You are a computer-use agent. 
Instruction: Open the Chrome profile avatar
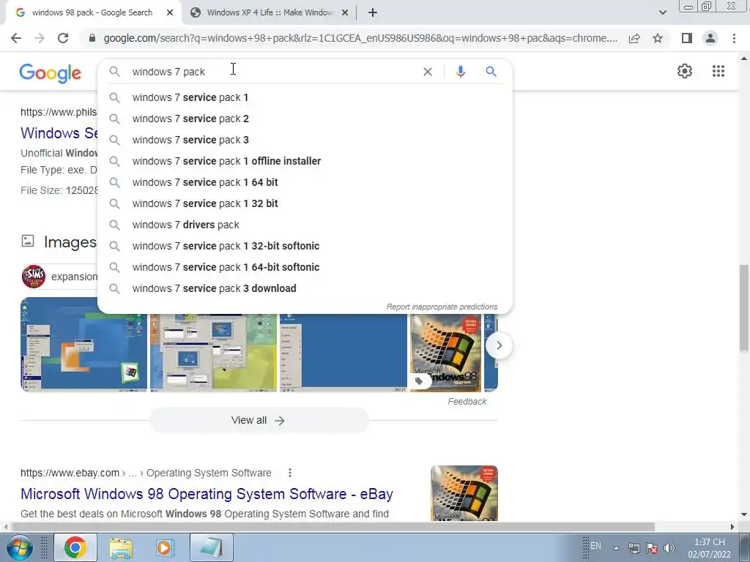710,38
